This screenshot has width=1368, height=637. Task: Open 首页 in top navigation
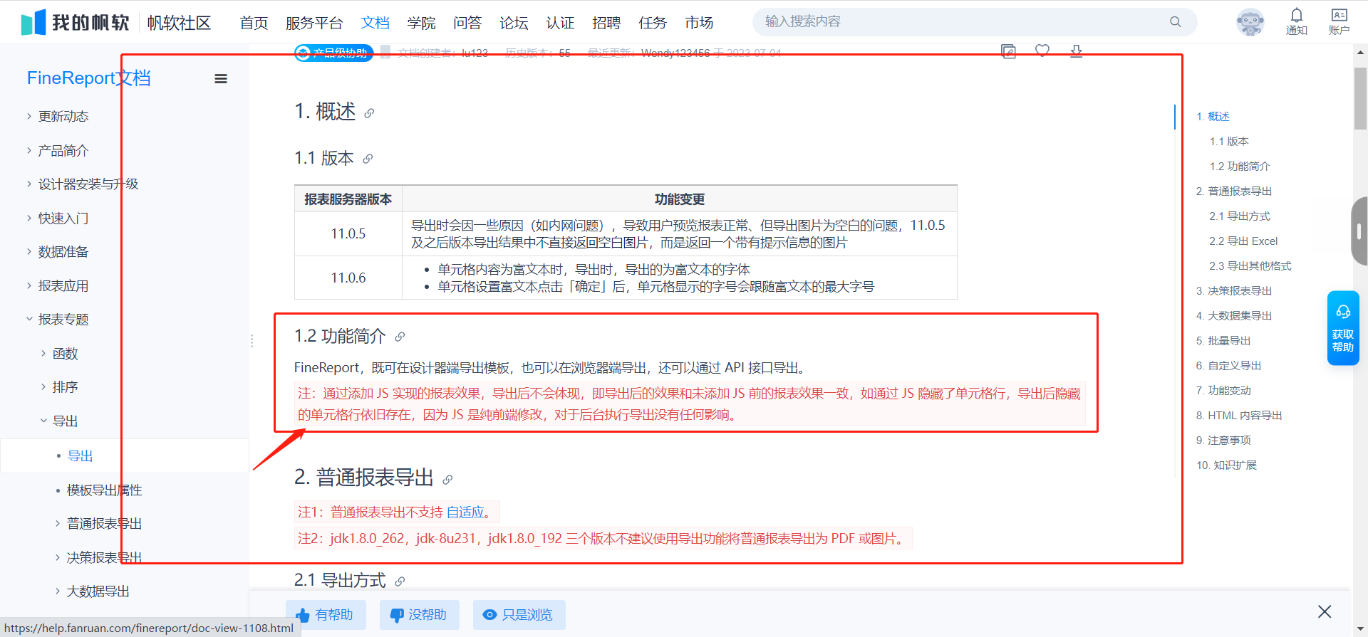254,23
